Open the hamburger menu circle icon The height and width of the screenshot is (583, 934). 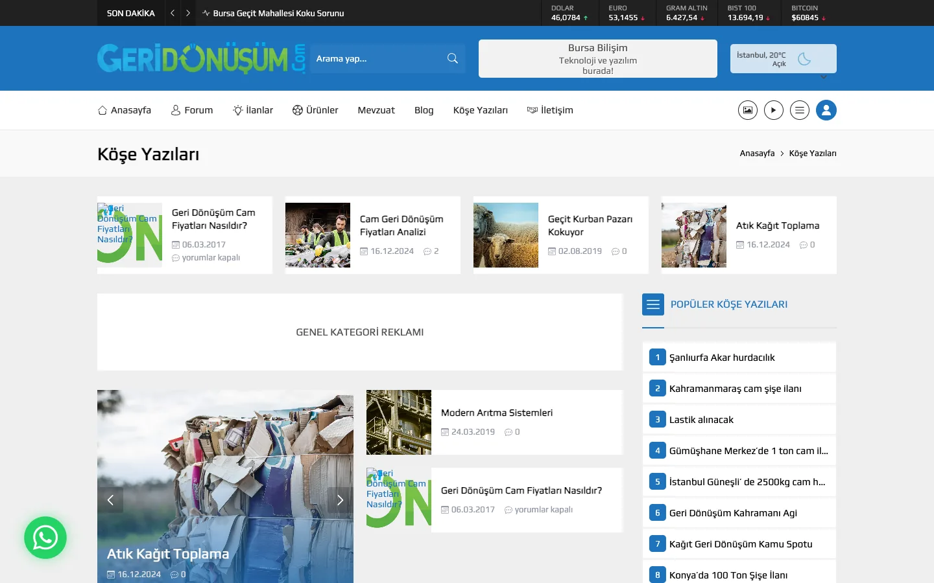tap(800, 110)
